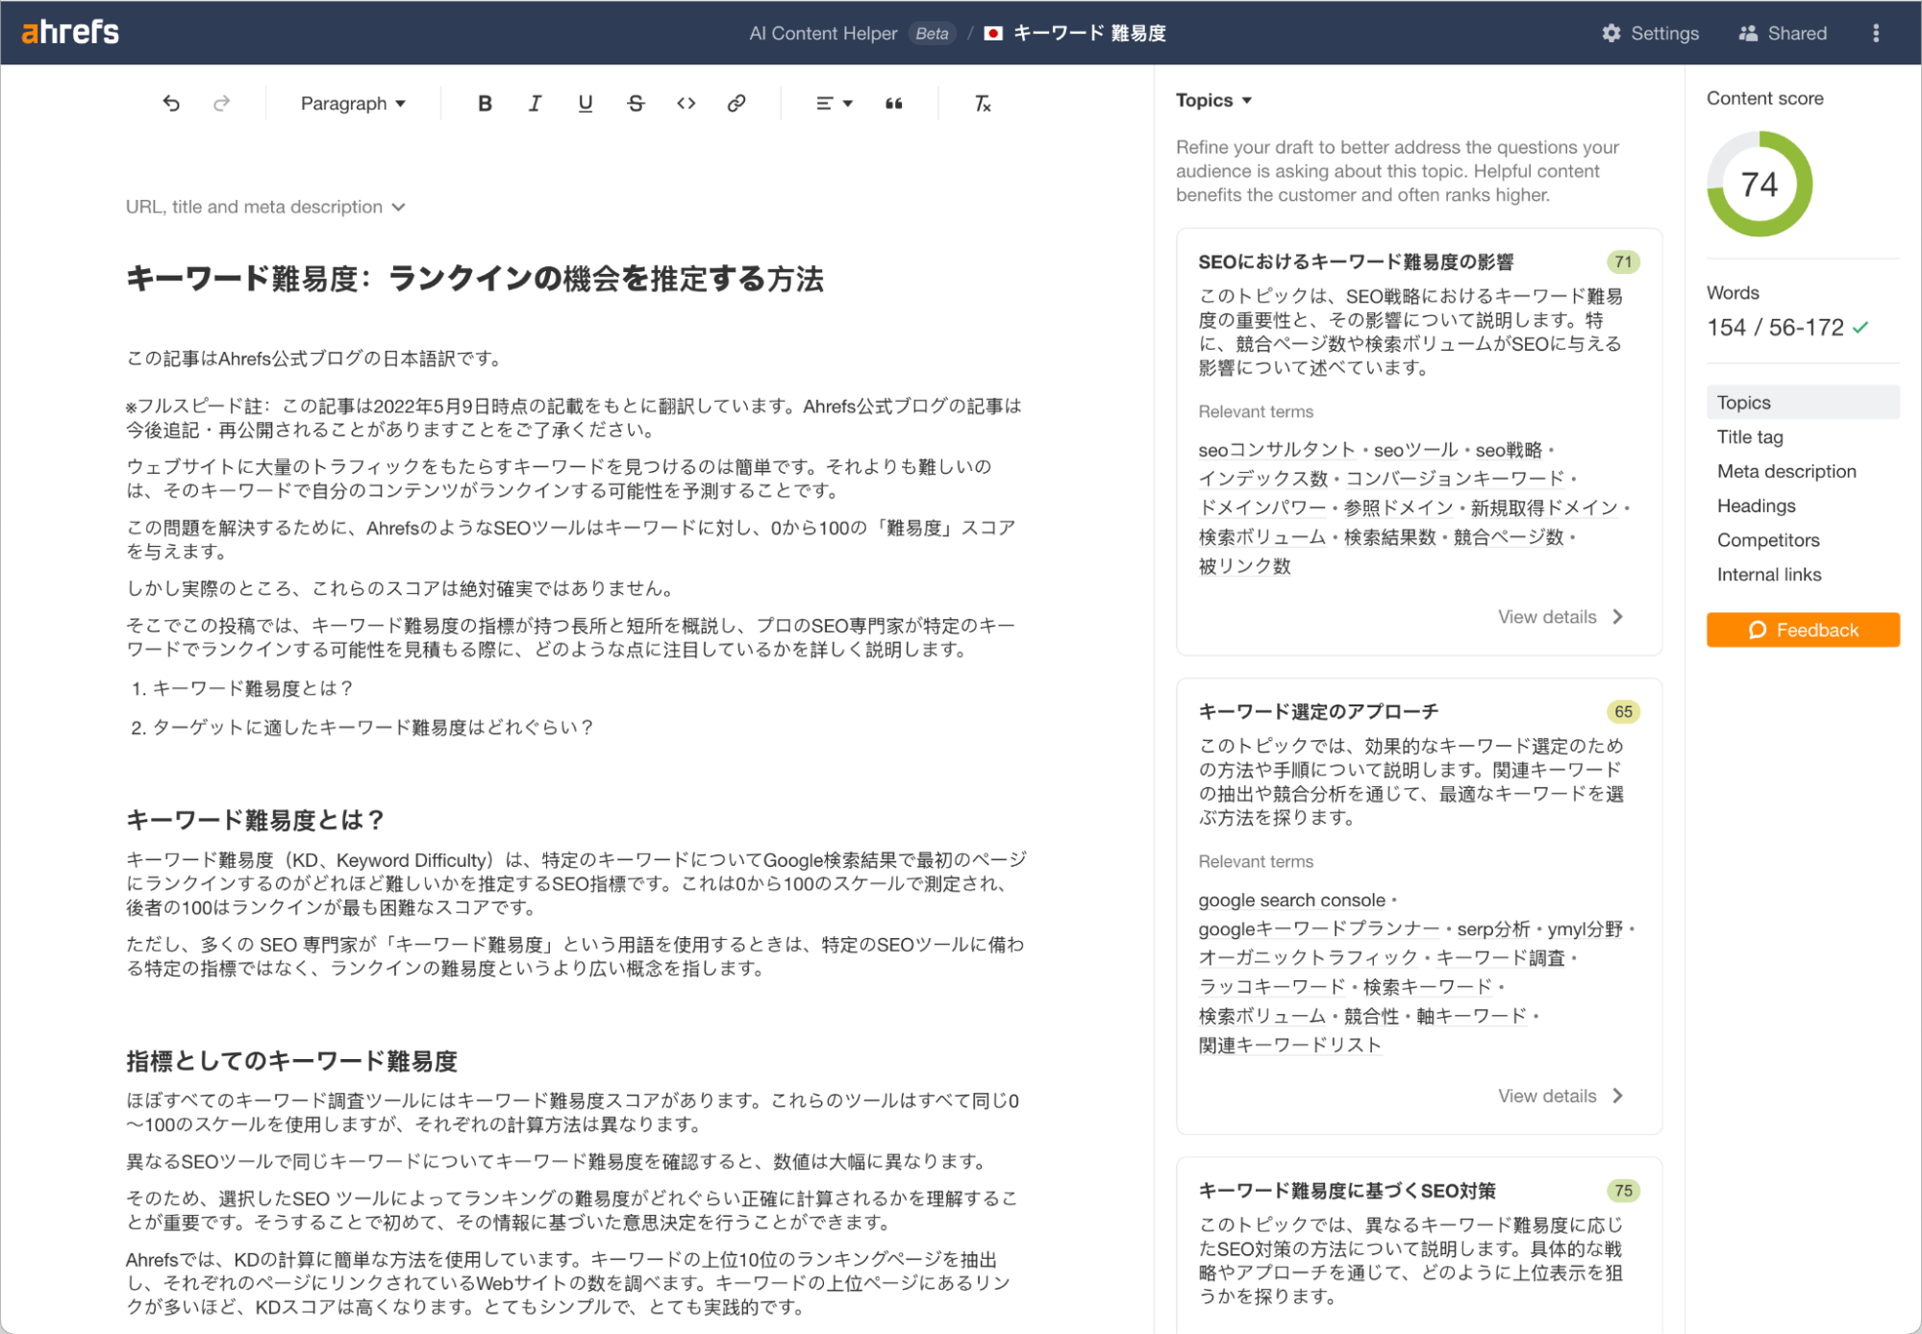Select Competitors in the sidebar

tap(1768, 540)
